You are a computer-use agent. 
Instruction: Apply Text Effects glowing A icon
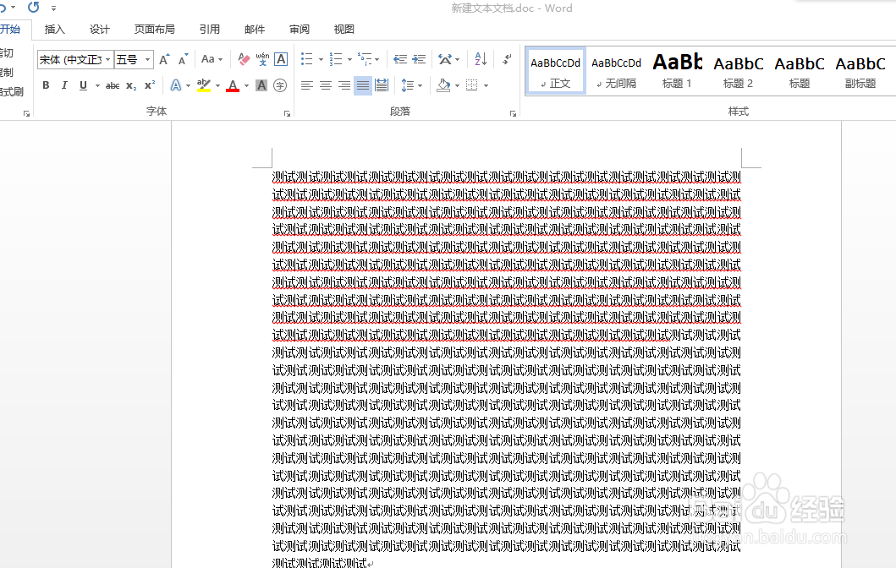tap(175, 85)
